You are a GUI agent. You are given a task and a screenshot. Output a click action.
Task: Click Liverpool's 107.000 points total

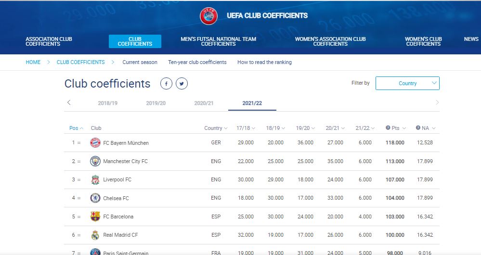(x=395, y=179)
